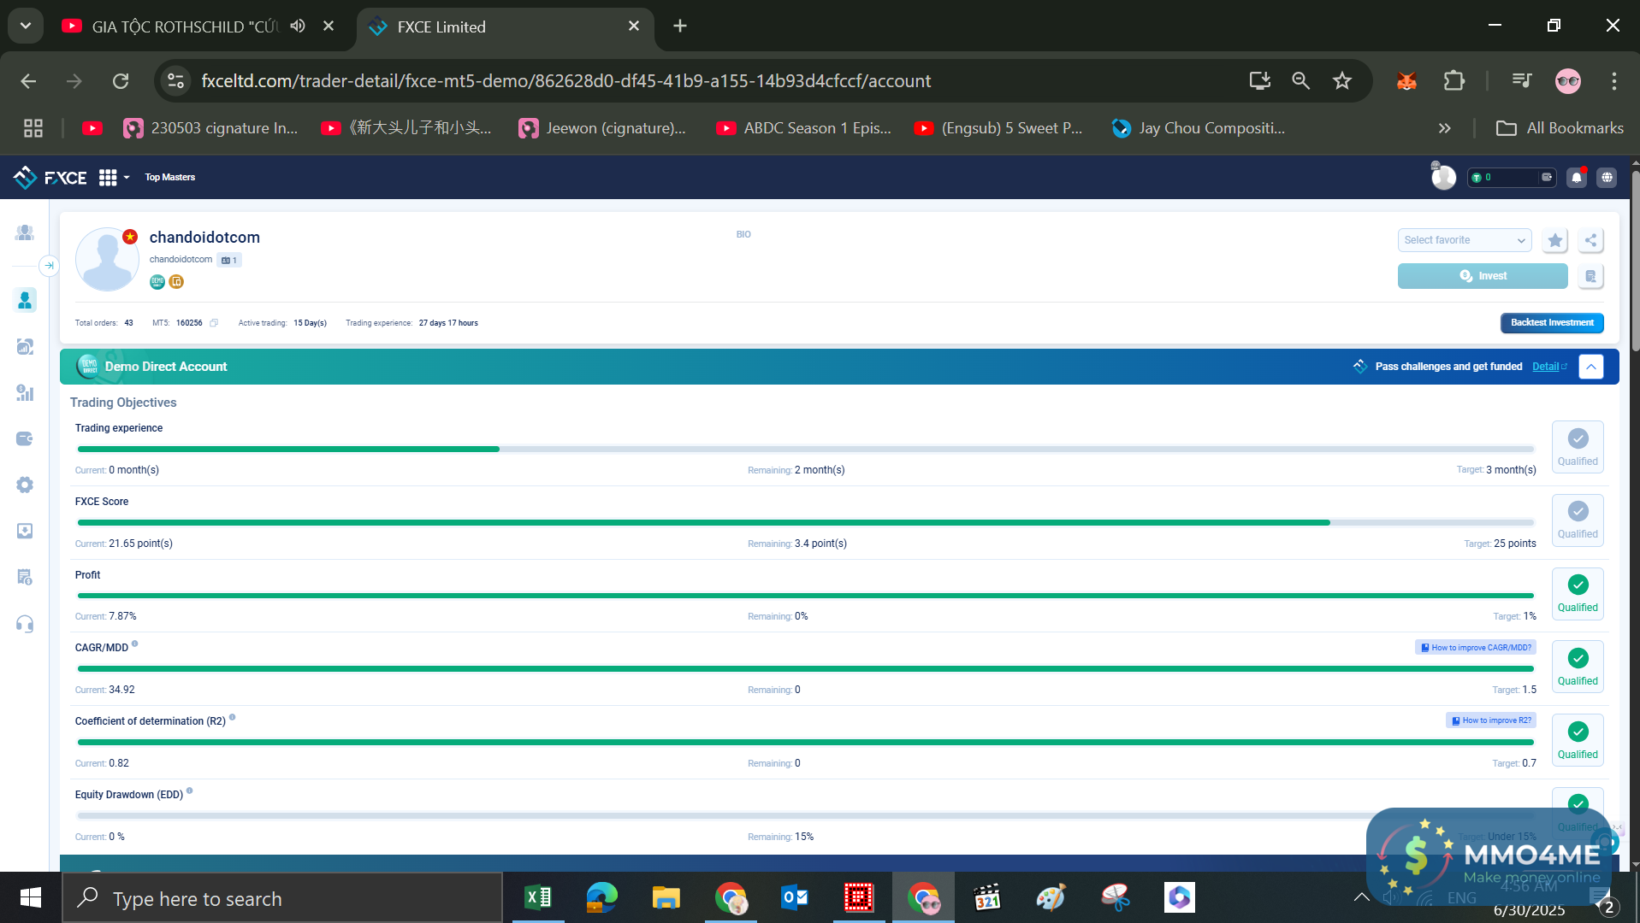This screenshot has height=923, width=1640.
Task: Click info icon beside Coefficient of determination
Action: (233, 718)
